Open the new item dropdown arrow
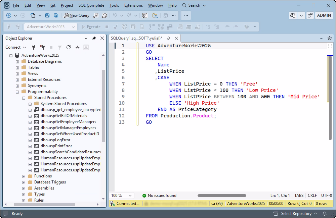The height and width of the screenshot is (218, 336). 40,15
